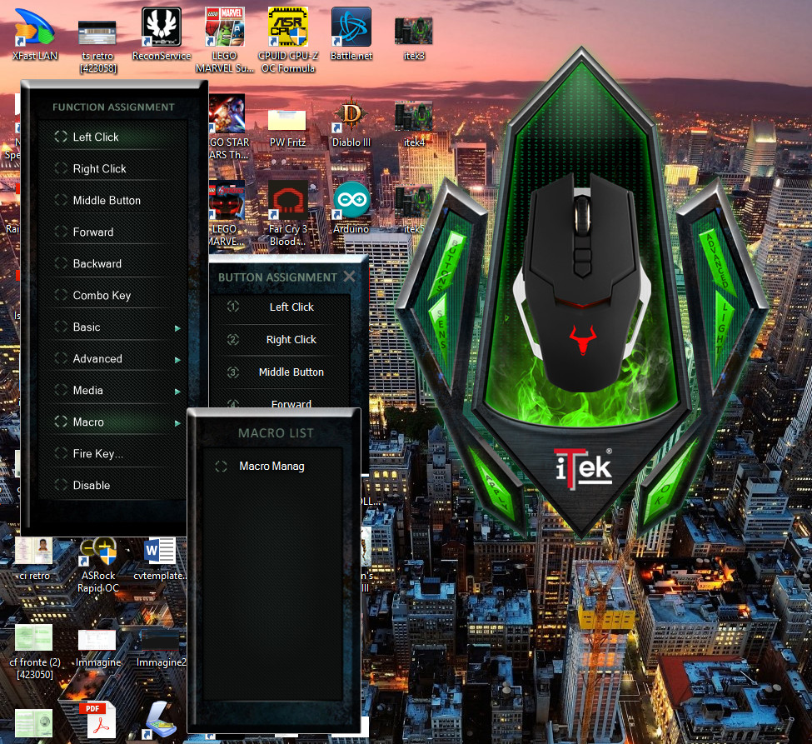Viewport: 812px width, 744px height.
Task: Open the green ADVANCED tab
Action: pos(718,263)
